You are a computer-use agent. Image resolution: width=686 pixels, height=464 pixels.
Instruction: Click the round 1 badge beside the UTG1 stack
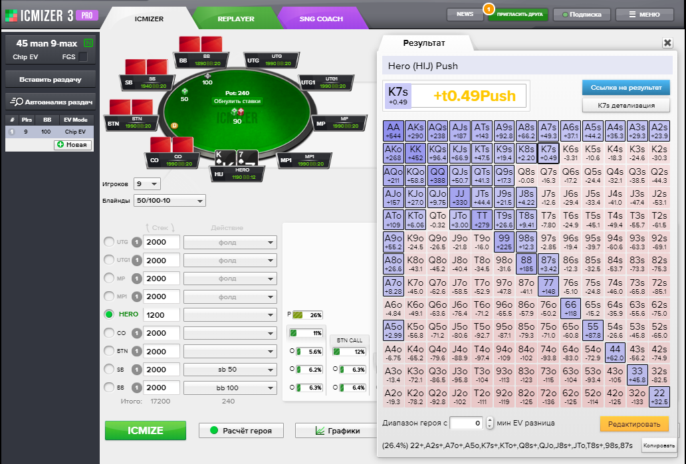(137, 260)
